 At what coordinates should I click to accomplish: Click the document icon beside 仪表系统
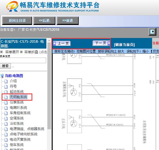click(x=6, y=102)
